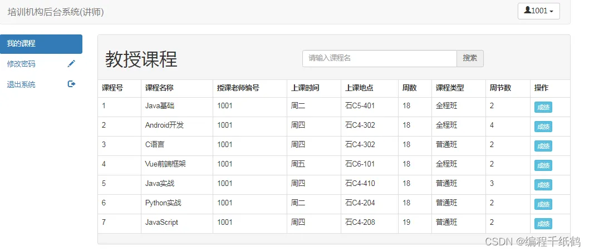Click 周节数 value 4 for Android开发
The height and width of the screenshot is (252, 589).
tap(492, 125)
